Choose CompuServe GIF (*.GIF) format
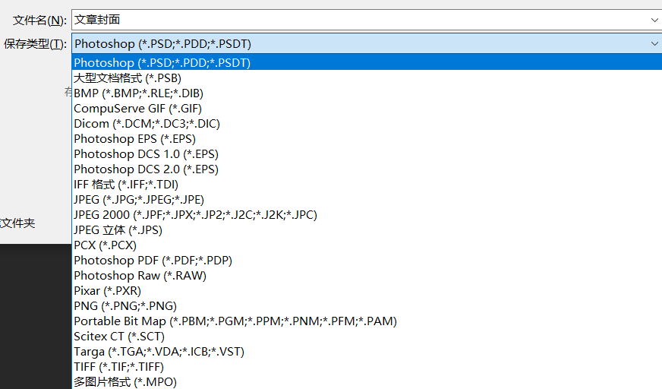Image resolution: width=662 pixels, height=389 pixels. click(x=367, y=109)
